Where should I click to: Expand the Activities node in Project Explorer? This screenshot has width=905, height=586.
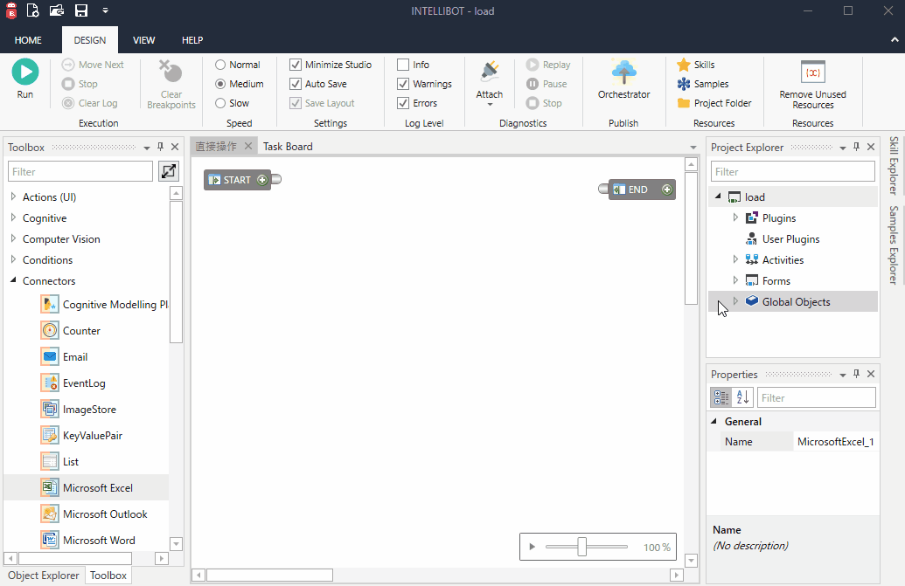734,259
